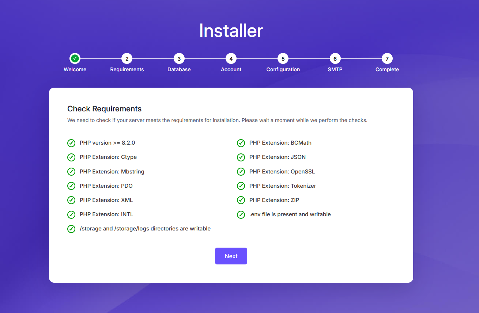Click check icon beside PHP version requirement
The width and height of the screenshot is (479, 313).
pos(71,143)
